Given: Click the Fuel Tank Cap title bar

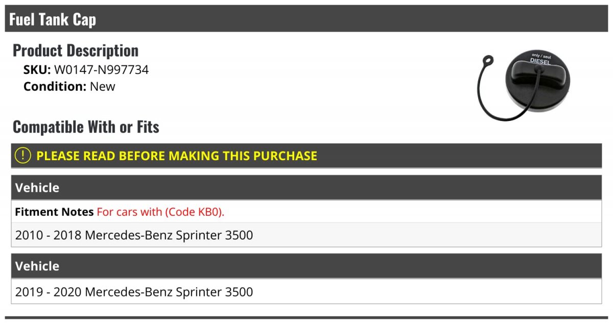Looking at the screenshot, I should pyautogui.click(x=53, y=19).
